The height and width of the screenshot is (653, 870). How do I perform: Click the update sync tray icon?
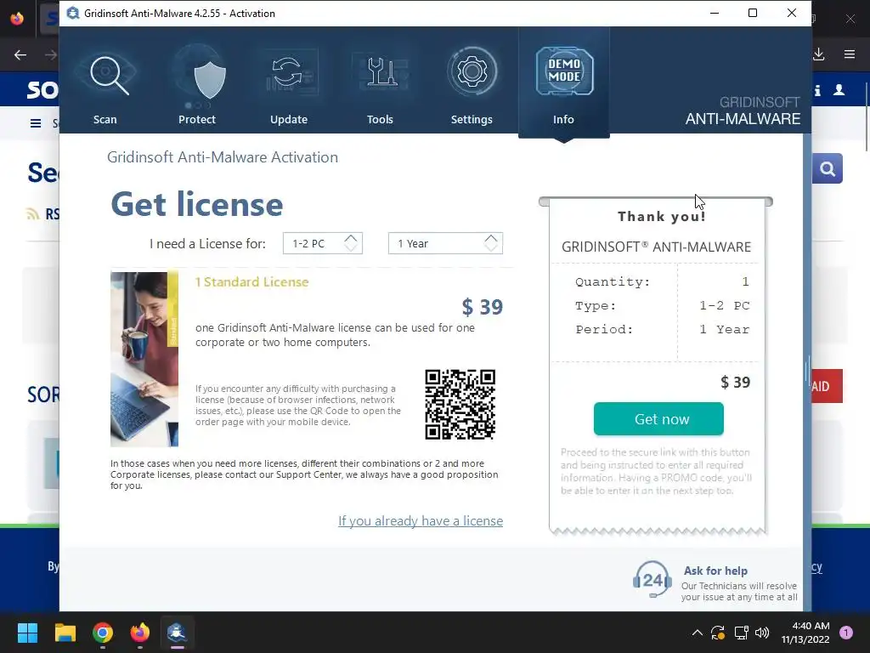[717, 633]
